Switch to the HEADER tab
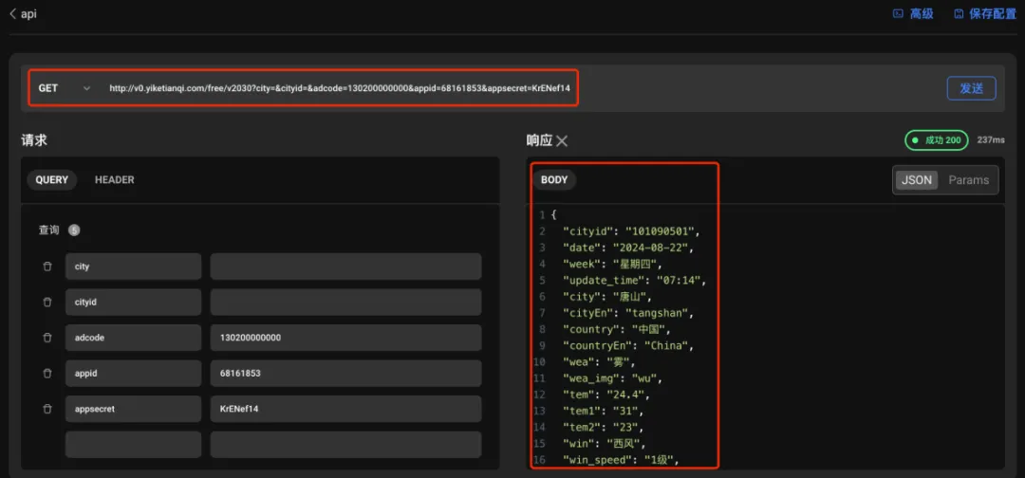The image size is (1025, 478). (115, 179)
